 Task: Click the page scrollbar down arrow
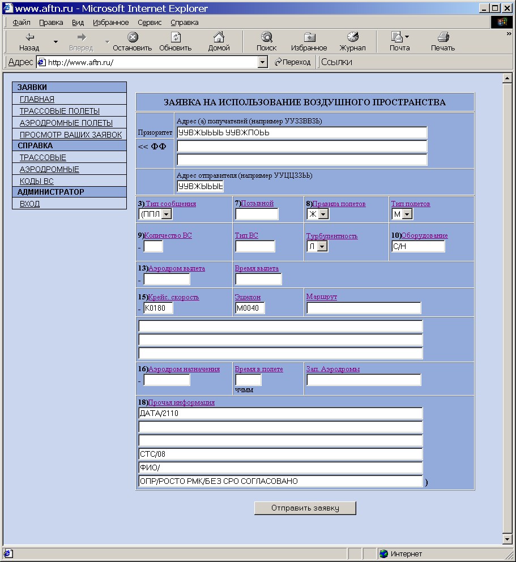(x=508, y=539)
